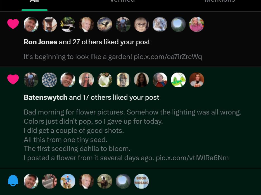Screen dimensions: 261x195
Task: Open the pic.x.com/ea7irZrcWq link
Action: 168,57
